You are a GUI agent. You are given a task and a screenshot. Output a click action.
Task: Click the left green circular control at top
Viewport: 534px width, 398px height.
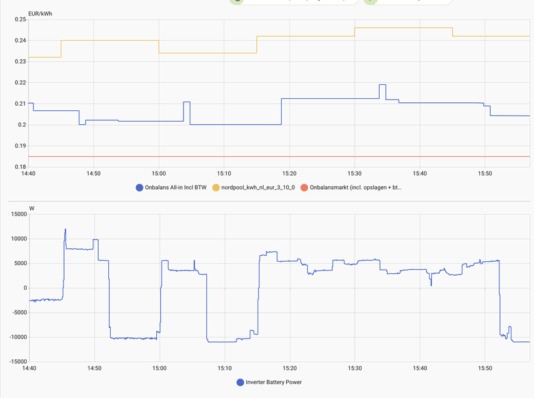click(237, 3)
